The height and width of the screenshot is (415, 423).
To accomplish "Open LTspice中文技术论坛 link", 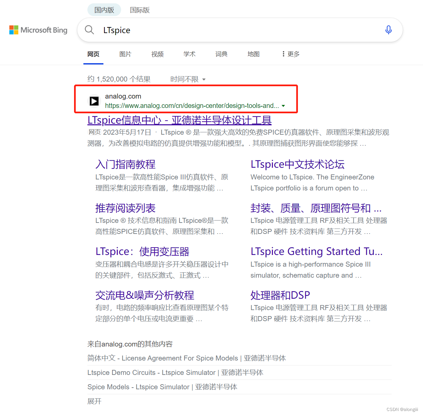I will coord(298,164).
